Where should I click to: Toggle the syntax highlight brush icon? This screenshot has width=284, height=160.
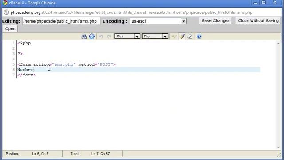coord(182,36)
